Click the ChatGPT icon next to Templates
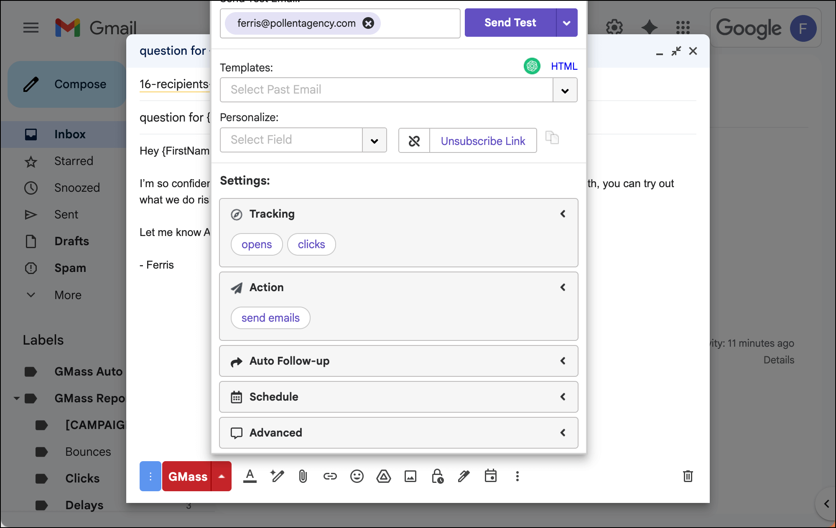The image size is (836, 528). [x=532, y=66]
